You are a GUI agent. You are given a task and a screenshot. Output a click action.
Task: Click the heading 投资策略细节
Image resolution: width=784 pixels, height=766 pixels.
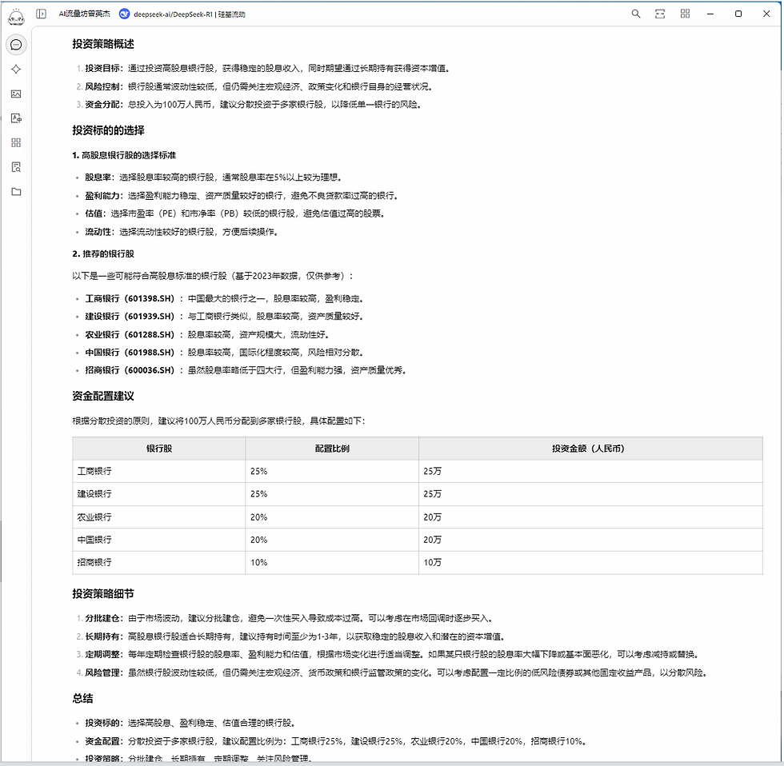tap(103, 593)
